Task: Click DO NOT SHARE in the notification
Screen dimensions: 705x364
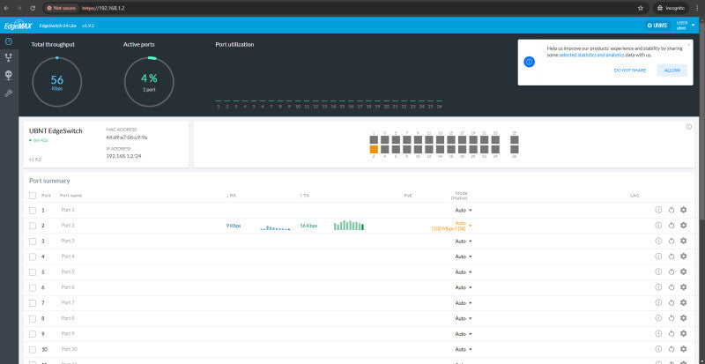Action: (629, 71)
